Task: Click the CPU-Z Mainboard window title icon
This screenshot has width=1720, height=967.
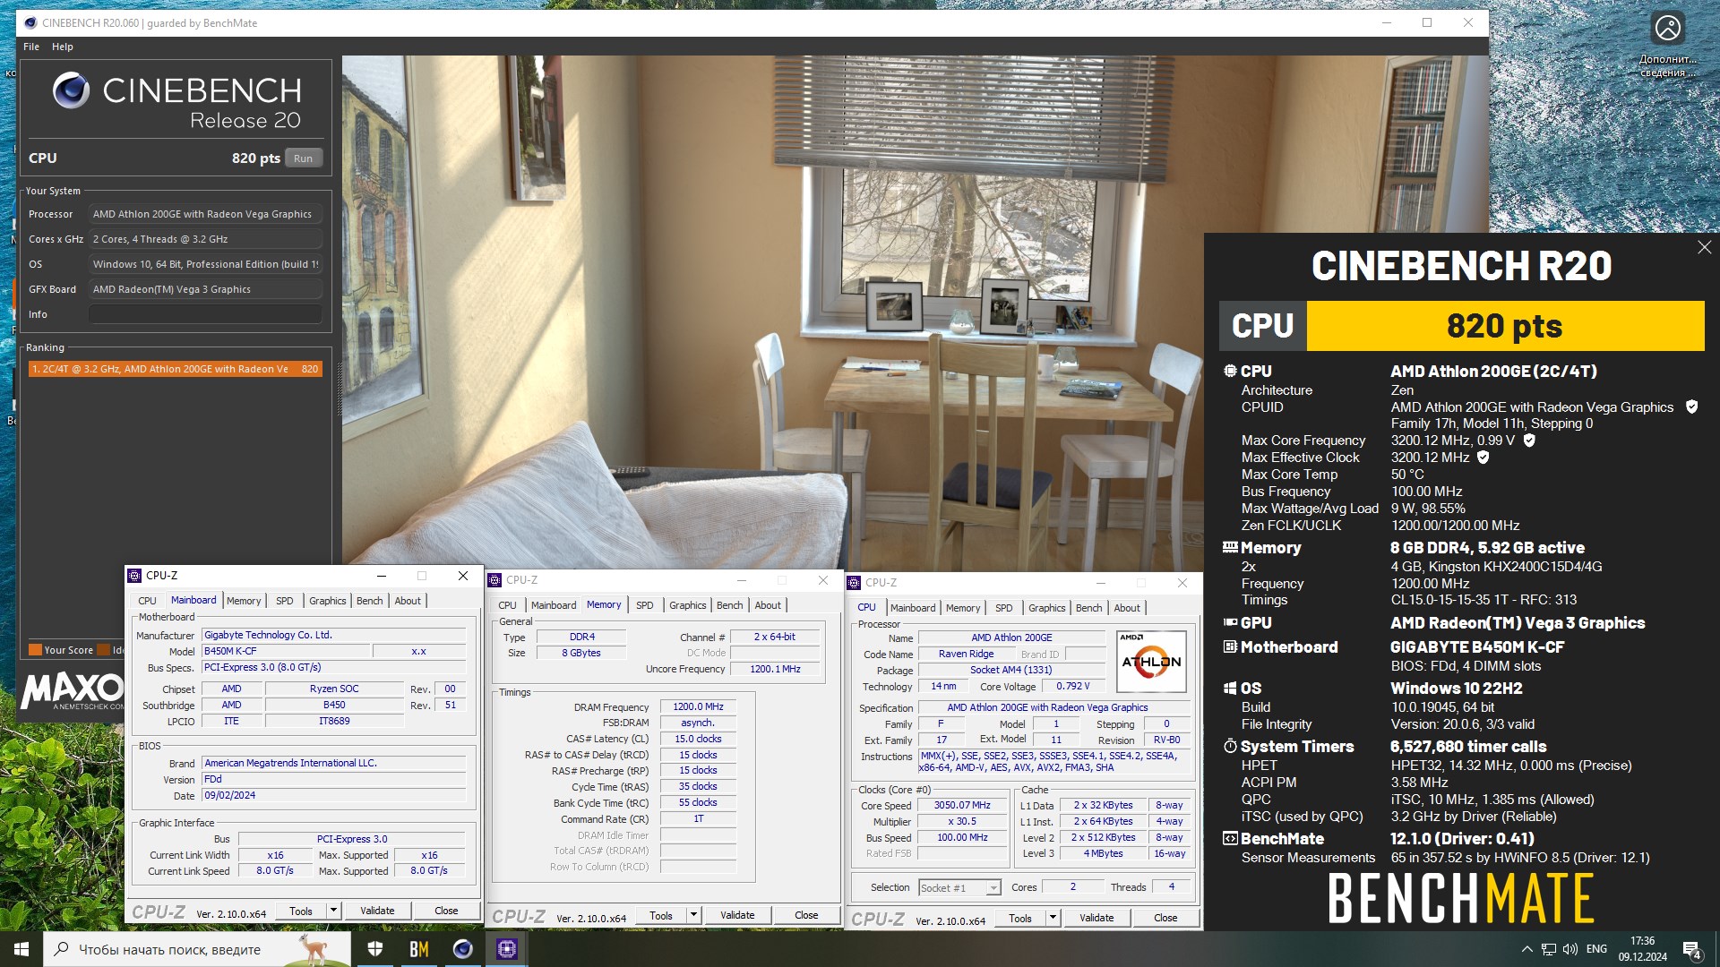Action: coord(134,576)
